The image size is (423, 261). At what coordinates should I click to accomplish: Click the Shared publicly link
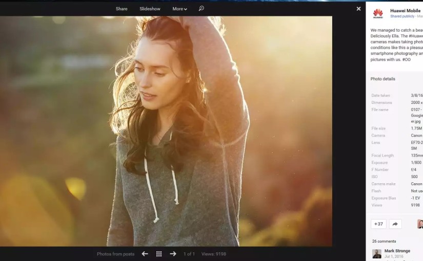402,16
